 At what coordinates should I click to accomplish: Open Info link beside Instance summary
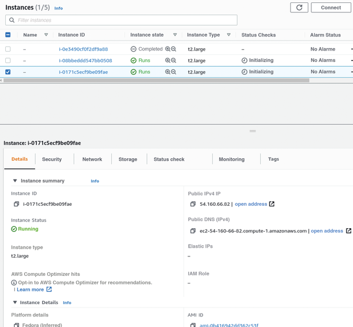(x=95, y=181)
